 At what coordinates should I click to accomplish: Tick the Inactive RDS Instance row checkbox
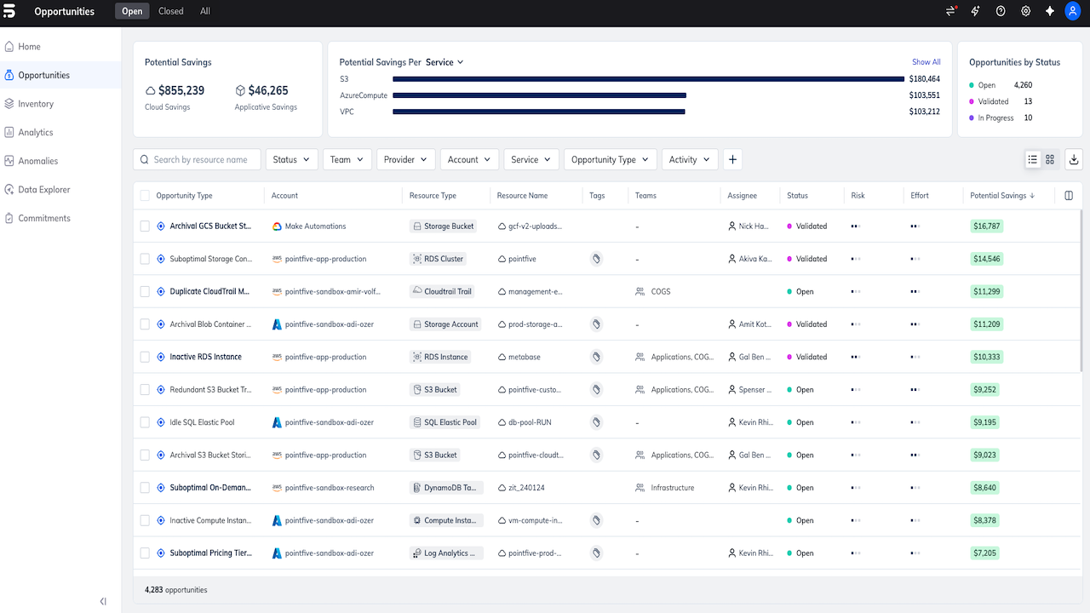tap(145, 357)
